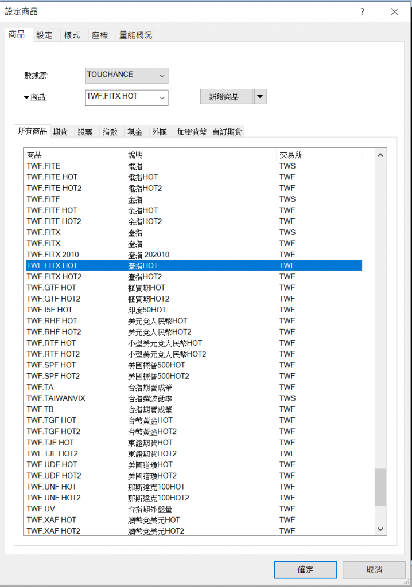This screenshot has width=412, height=587.
Task: Select the TWF.FITX HOT2 row
Action: tap(53, 277)
